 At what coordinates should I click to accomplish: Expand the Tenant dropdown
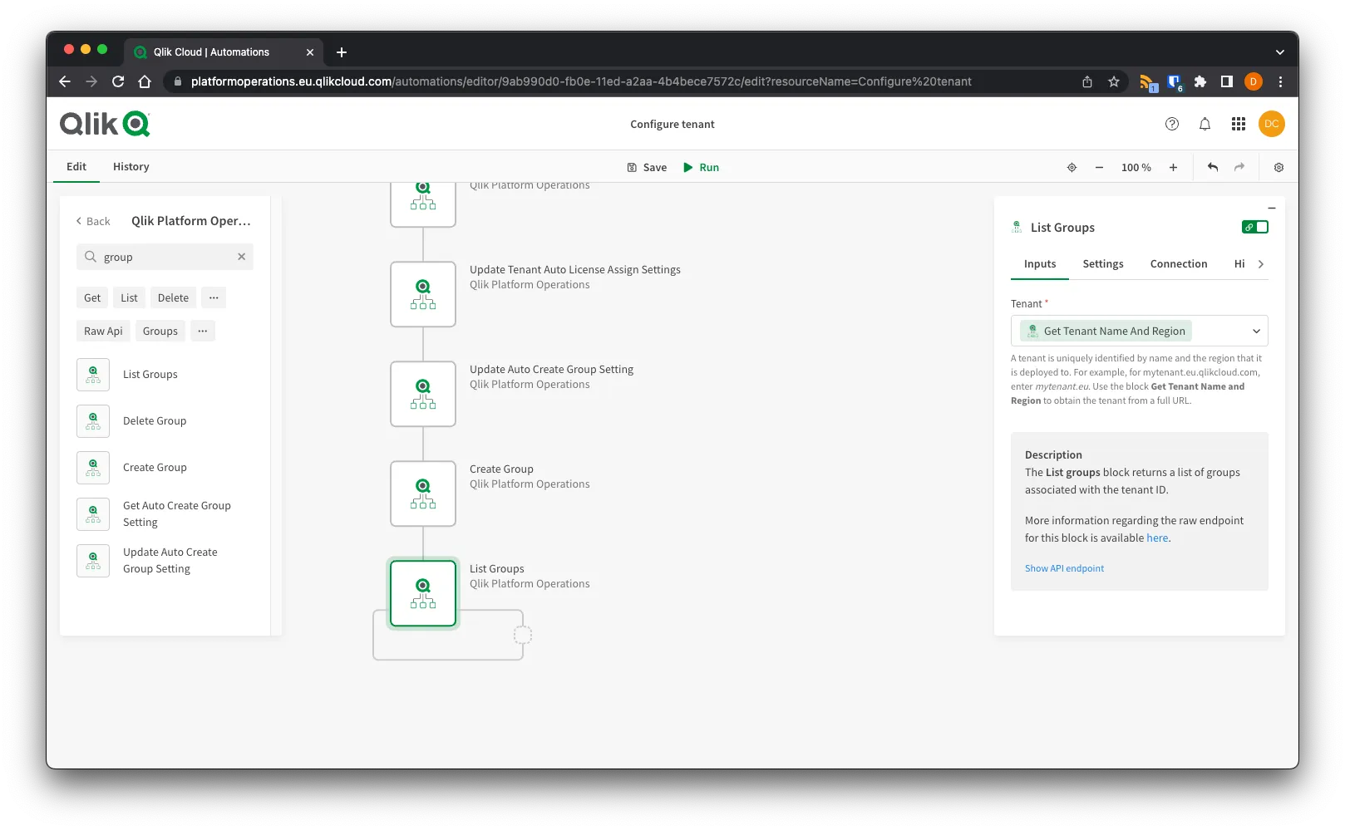point(1255,331)
